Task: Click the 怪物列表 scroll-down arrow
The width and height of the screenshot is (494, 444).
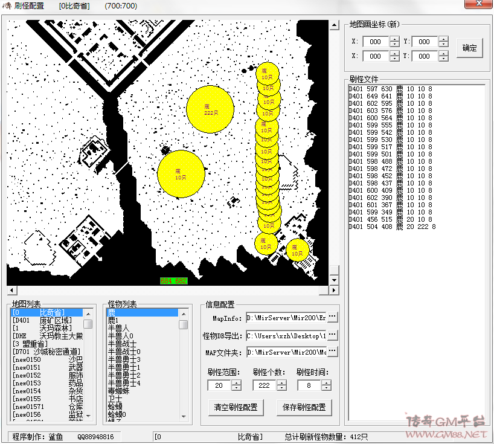Action: tap(184, 416)
